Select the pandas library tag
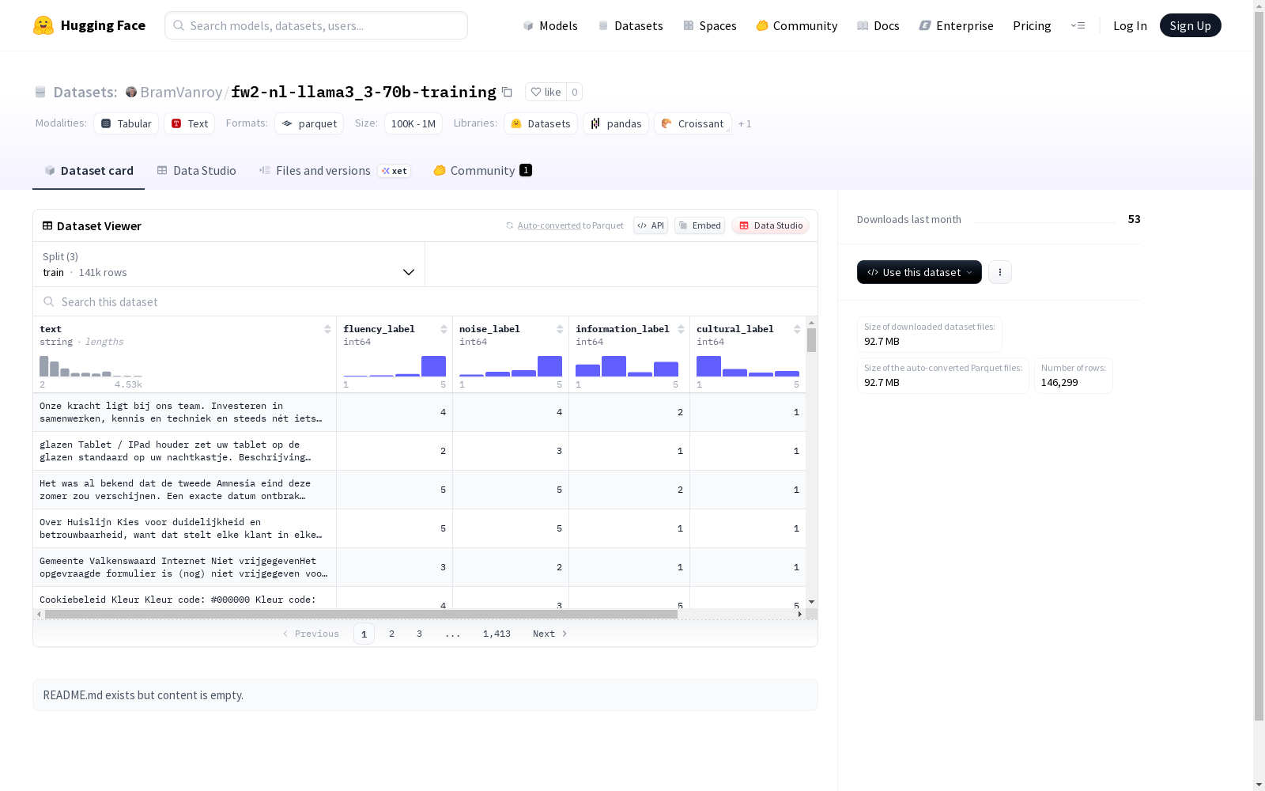 (616, 123)
